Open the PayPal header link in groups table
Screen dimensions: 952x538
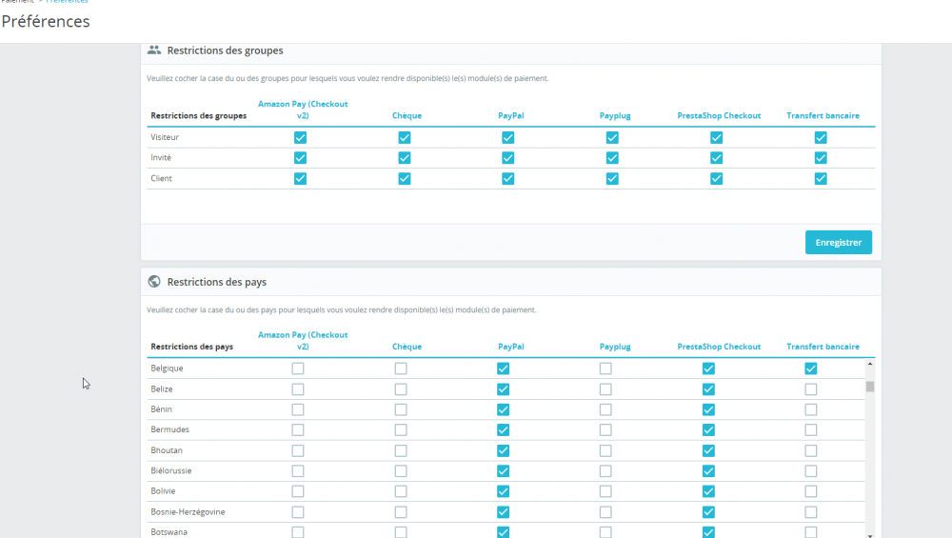(x=510, y=115)
